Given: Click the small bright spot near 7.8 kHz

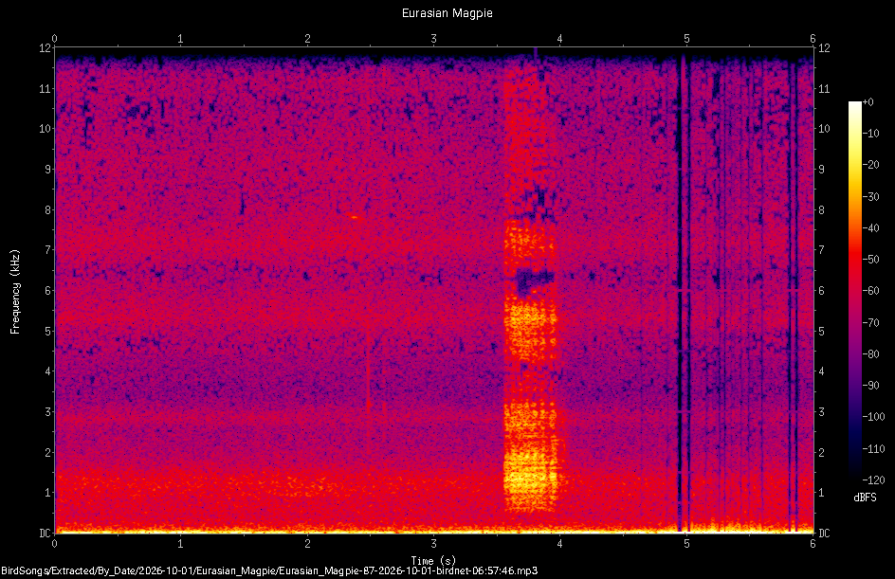Looking at the screenshot, I should [x=355, y=217].
